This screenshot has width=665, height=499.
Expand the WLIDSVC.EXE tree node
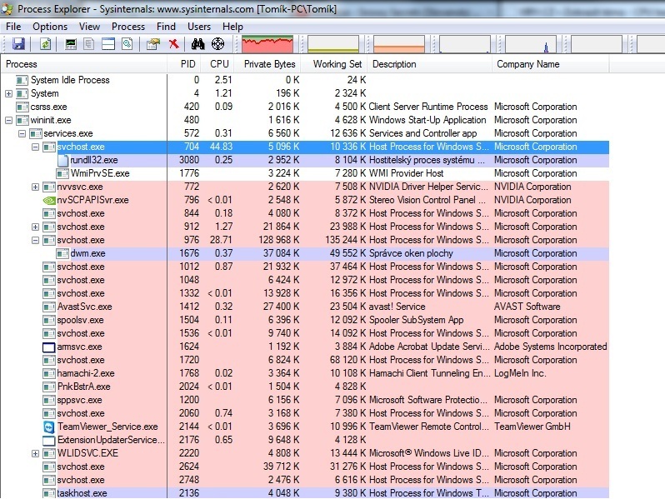point(35,453)
